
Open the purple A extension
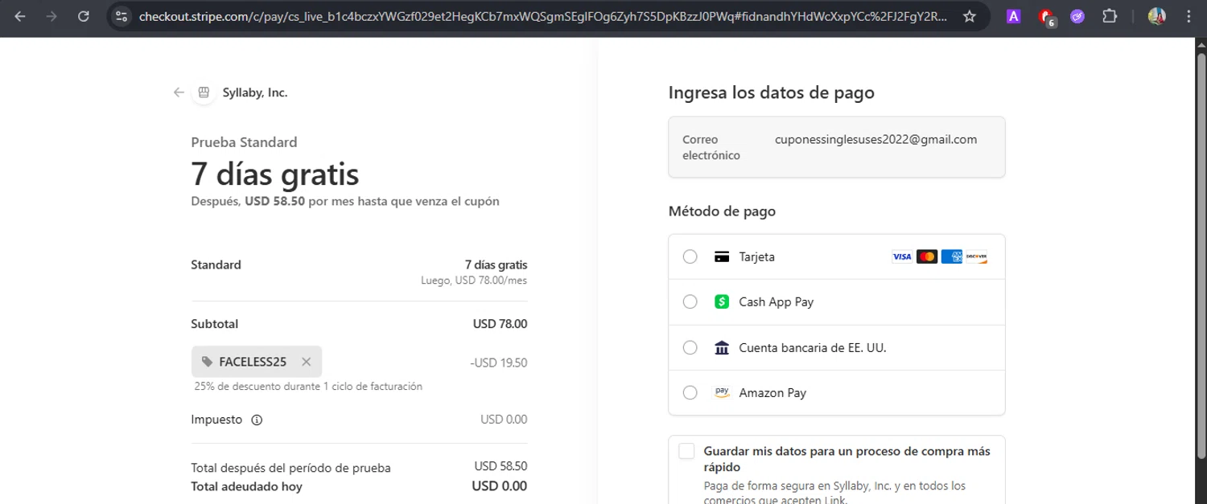click(x=1014, y=16)
